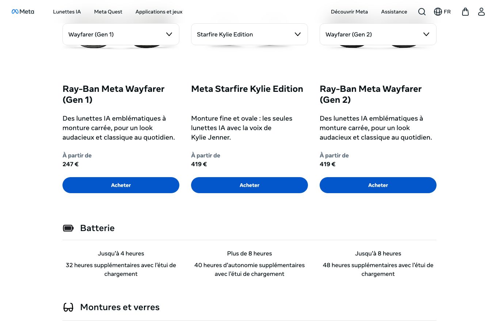Click 'Plus de 8 heures' text
Screen dimensions: 499x328
[249, 253]
